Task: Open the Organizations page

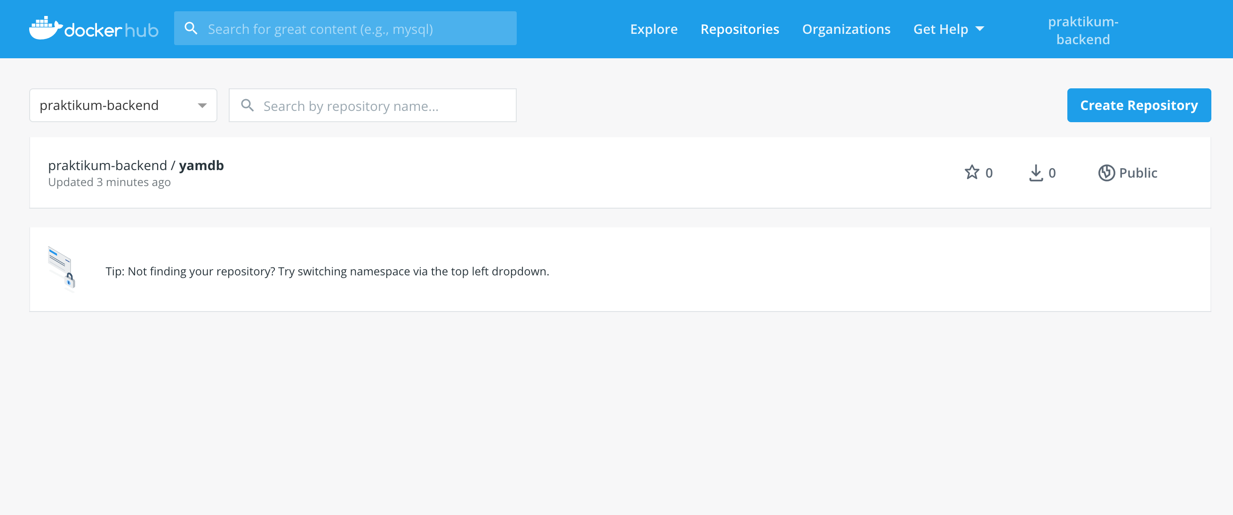Action: coord(846,29)
